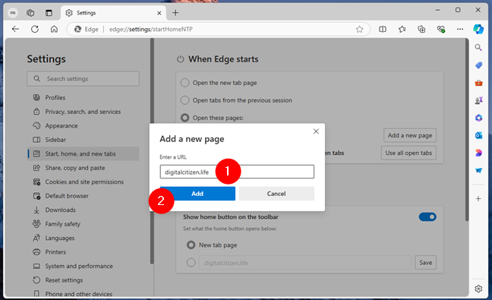This screenshot has width=492, height=300.
Task: Go back to the previous page
Action: click(x=15, y=29)
